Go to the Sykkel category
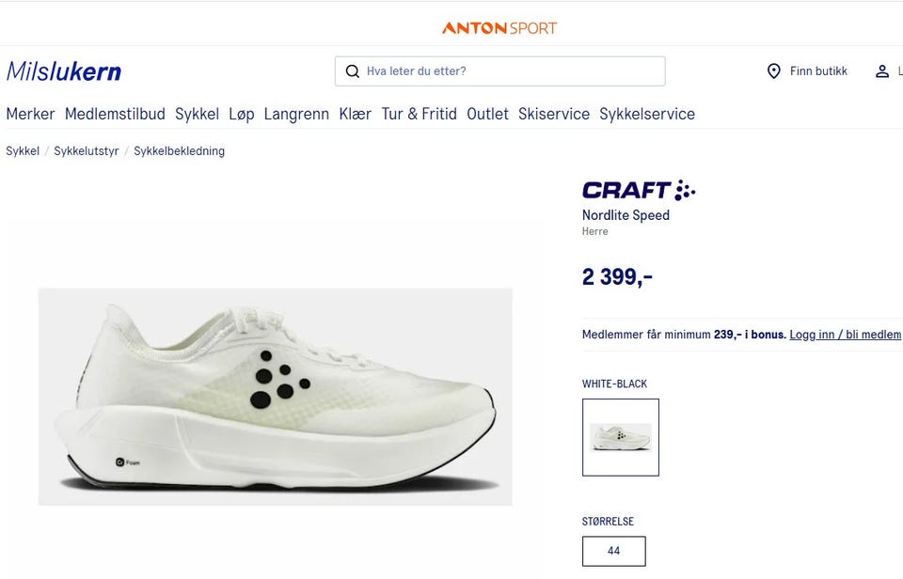The width and height of the screenshot is (903, 579). [x=197, y=114]
